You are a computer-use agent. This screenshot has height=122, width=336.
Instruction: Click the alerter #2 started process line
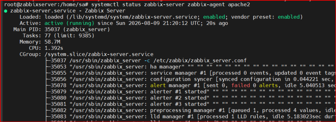191,98
